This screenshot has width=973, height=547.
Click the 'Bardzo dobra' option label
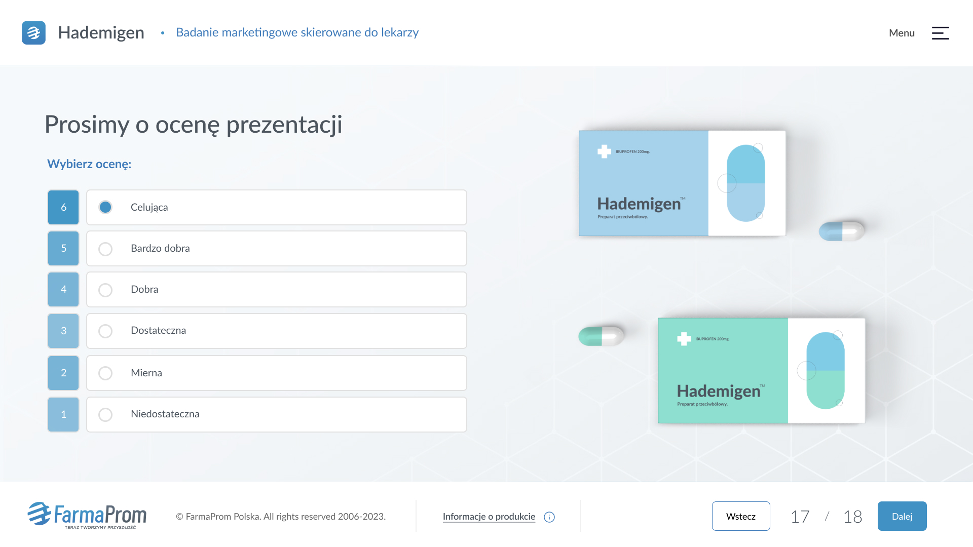point(160,248)
